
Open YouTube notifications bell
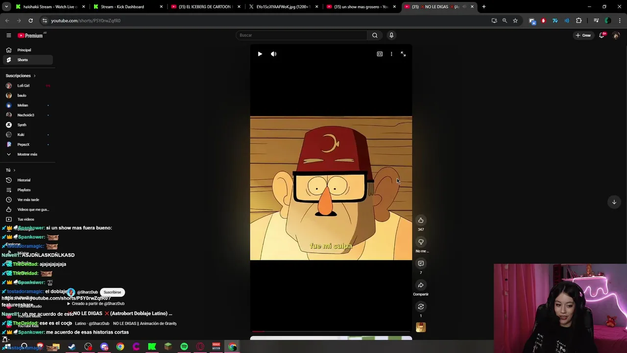point(602,35)
